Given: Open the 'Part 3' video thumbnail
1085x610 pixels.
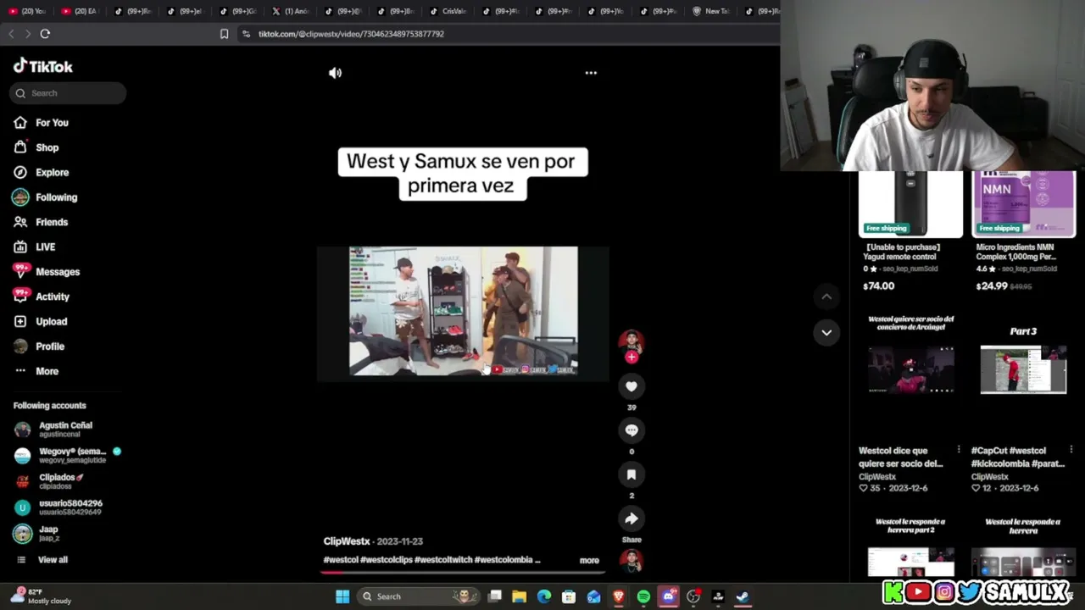Looking at the screenshot, I should point(1023,370).
